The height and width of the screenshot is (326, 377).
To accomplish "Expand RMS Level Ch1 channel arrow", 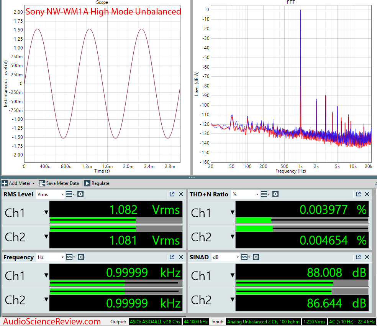I will (46, 212).
